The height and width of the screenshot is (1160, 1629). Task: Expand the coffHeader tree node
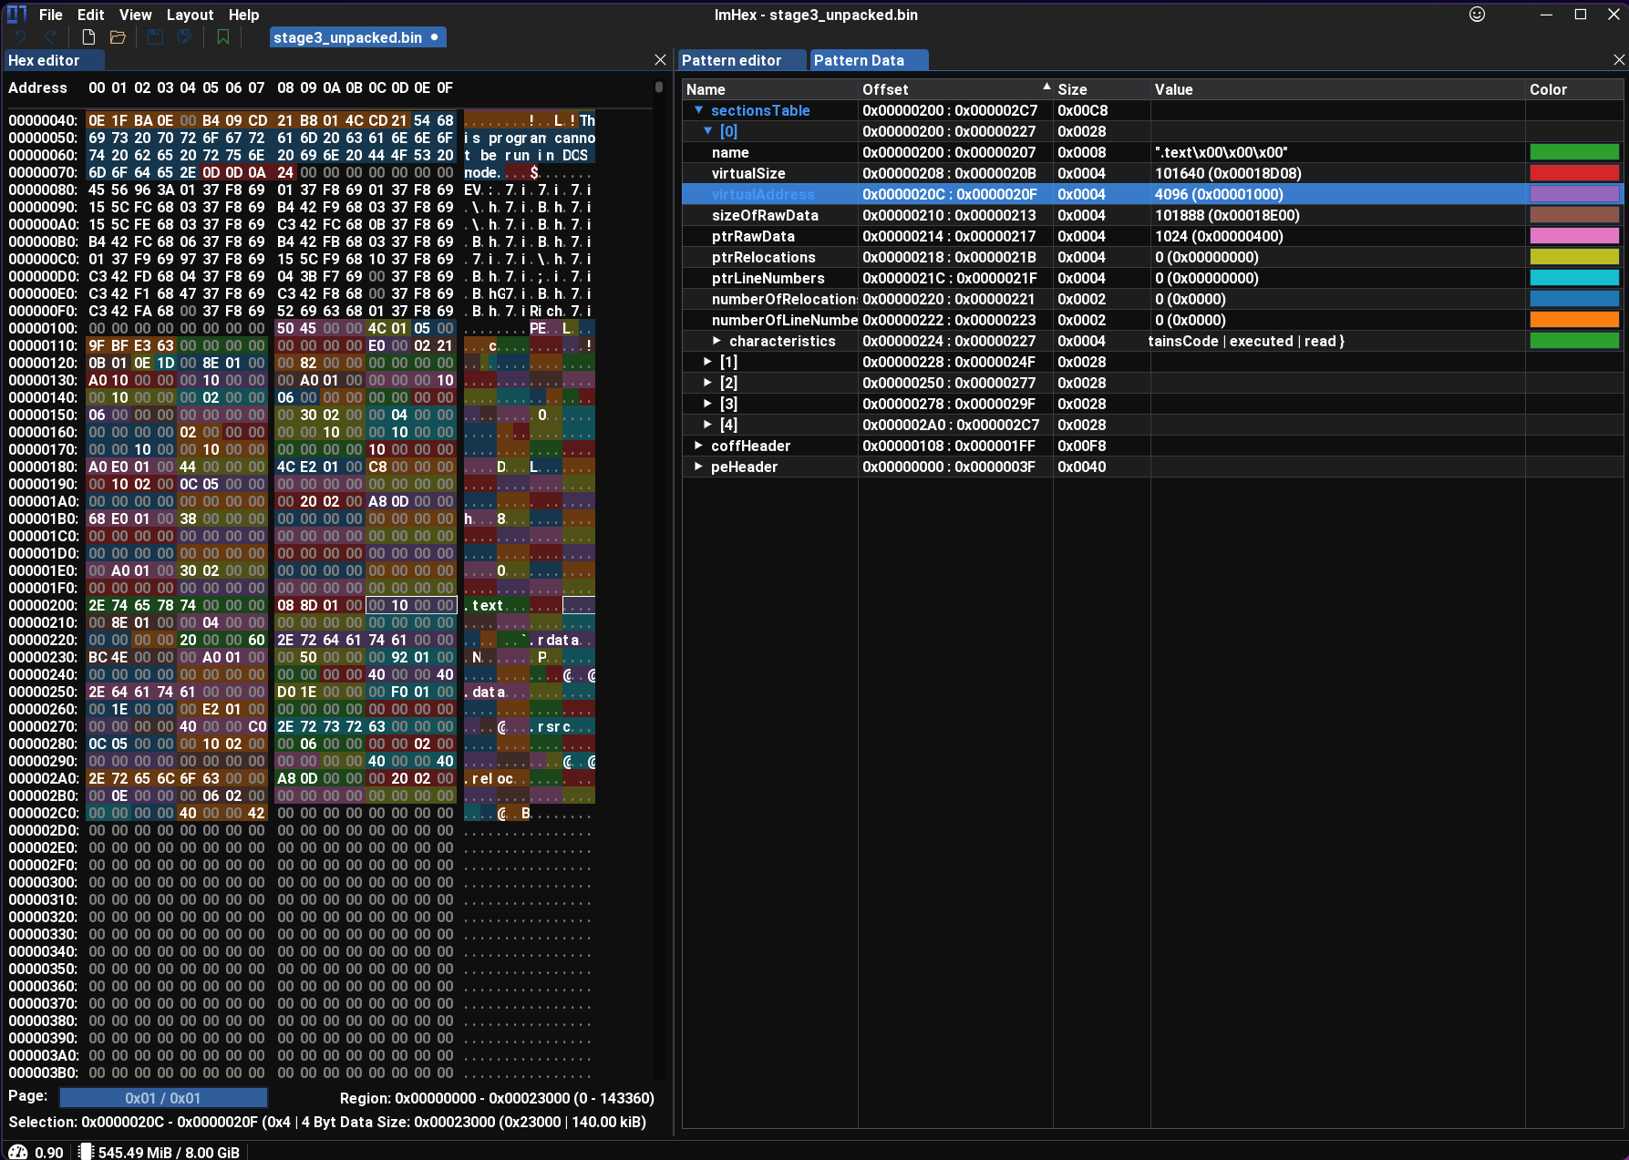click(698, 446)
